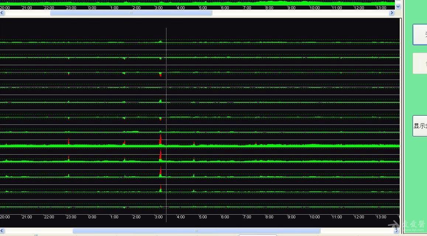This screenshot has height=236, width=427.
Task: Click the tallest red spike near 3:00
Action: tap(160, 140)
